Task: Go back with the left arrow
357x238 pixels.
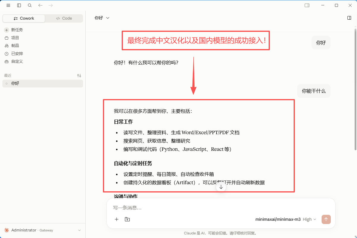Action: click(40, 5)
